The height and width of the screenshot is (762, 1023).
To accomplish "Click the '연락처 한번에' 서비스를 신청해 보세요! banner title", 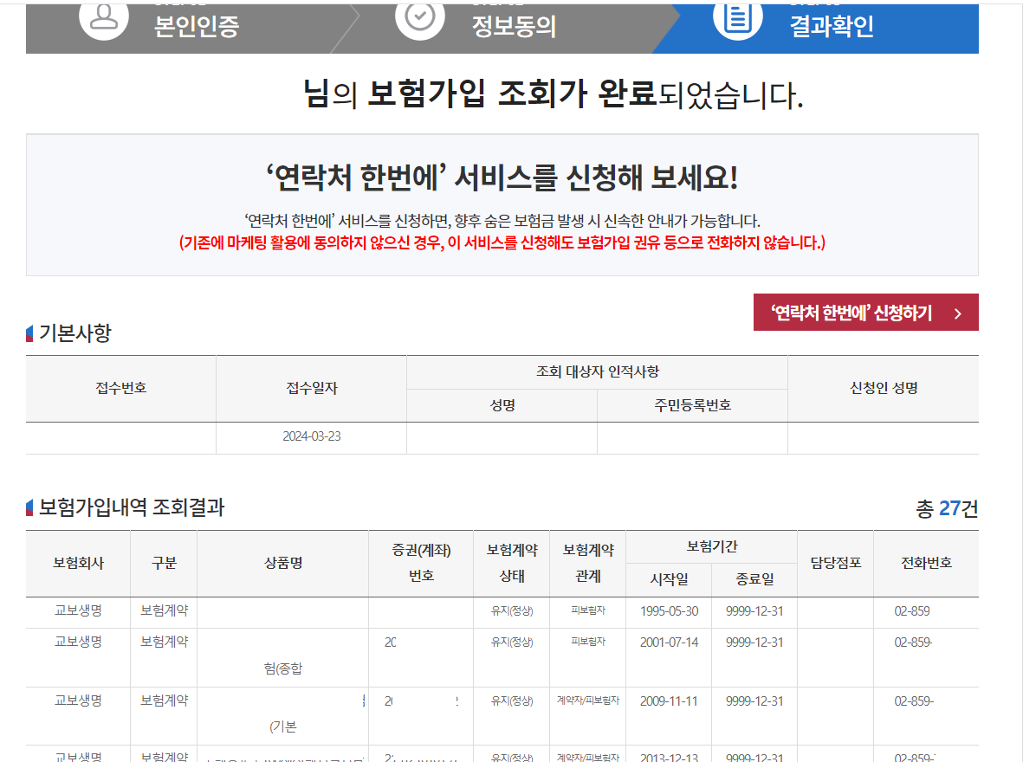I will (x=502, y=178).
